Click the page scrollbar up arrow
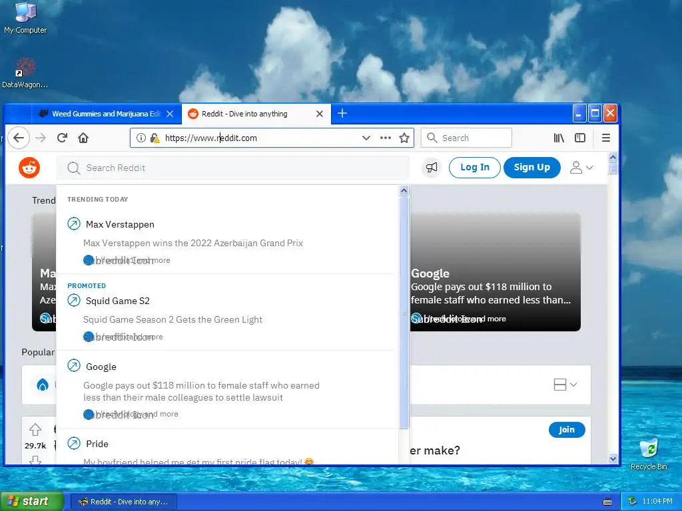 [613, 157]
